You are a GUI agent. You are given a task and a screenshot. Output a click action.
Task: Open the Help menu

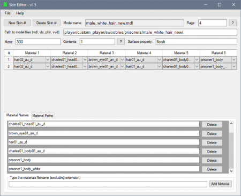[20, 13]
